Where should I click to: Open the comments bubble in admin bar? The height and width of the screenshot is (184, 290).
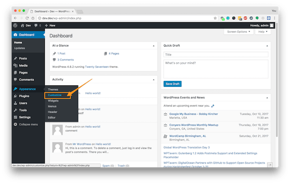click(38, 25)
